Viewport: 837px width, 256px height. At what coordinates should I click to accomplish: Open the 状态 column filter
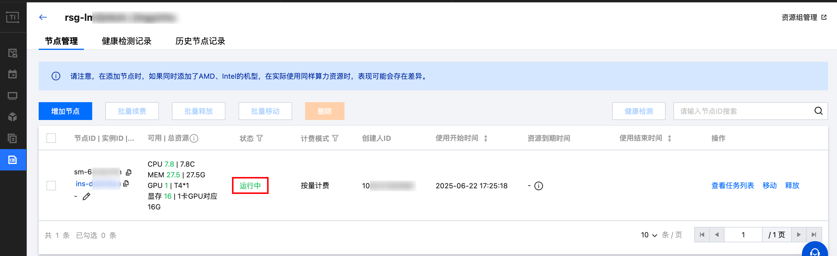(260, 139)
